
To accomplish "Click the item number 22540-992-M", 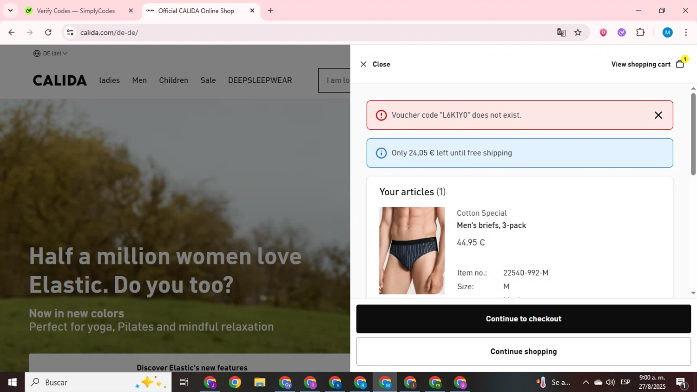I will [526, 273].
